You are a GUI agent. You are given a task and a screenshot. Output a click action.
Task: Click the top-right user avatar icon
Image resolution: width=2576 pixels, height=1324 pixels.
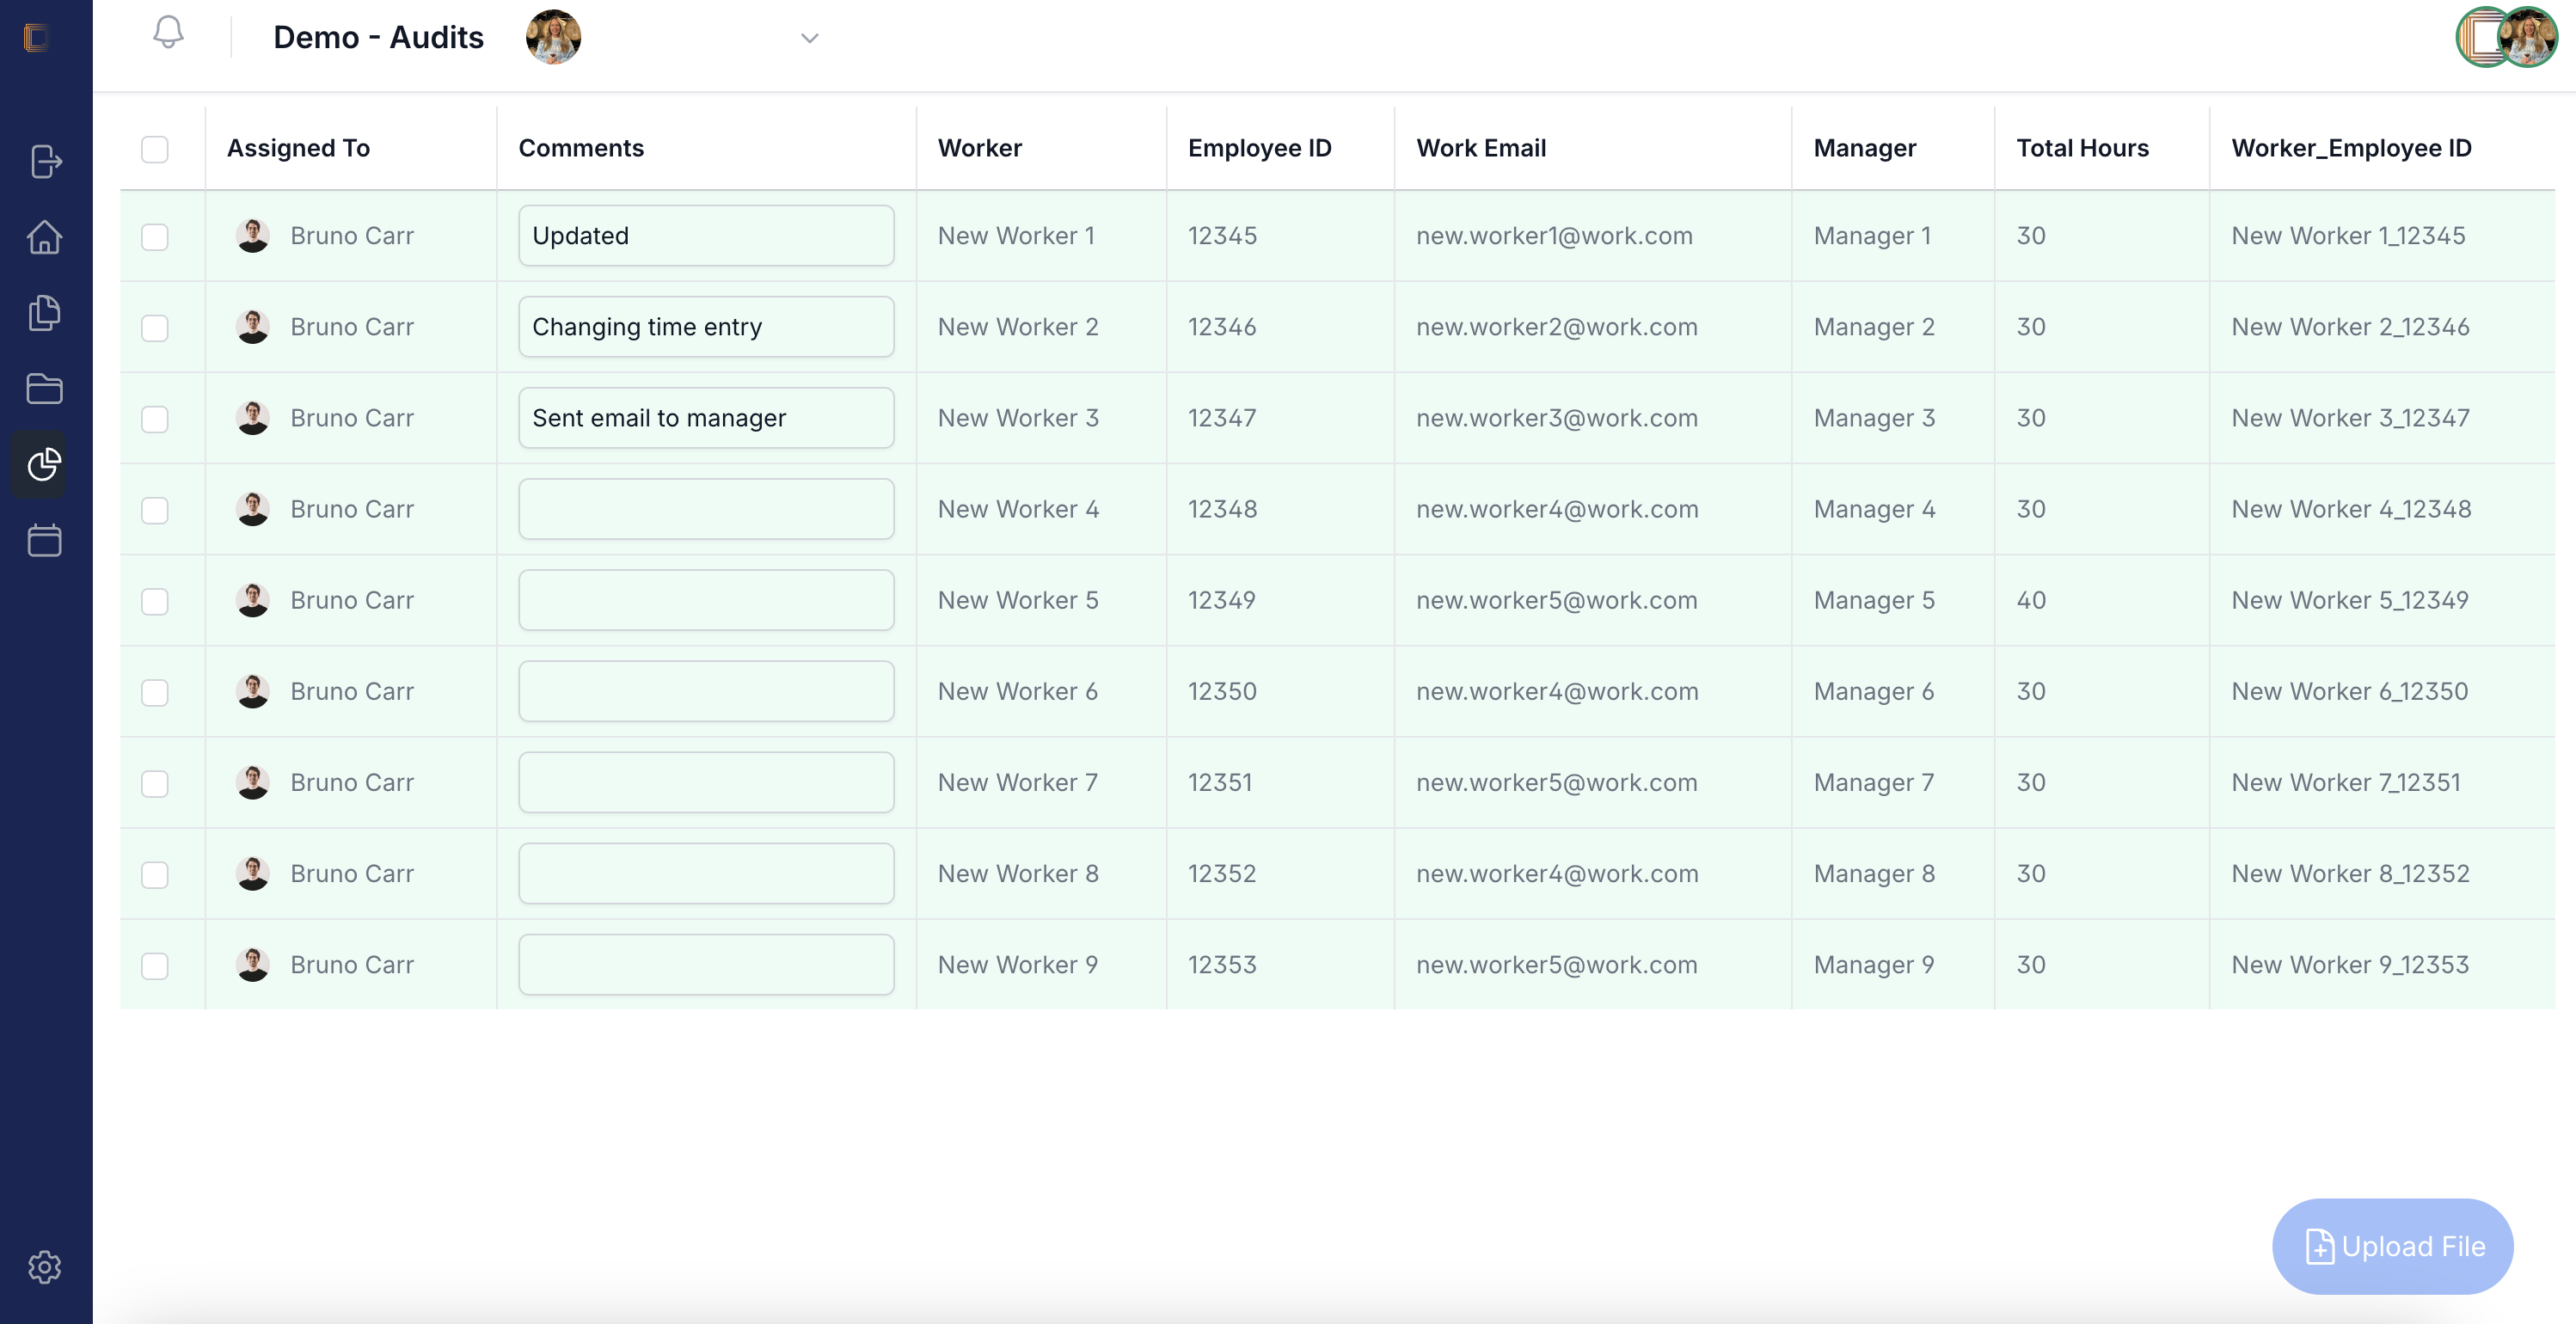tap(2527, 37)
